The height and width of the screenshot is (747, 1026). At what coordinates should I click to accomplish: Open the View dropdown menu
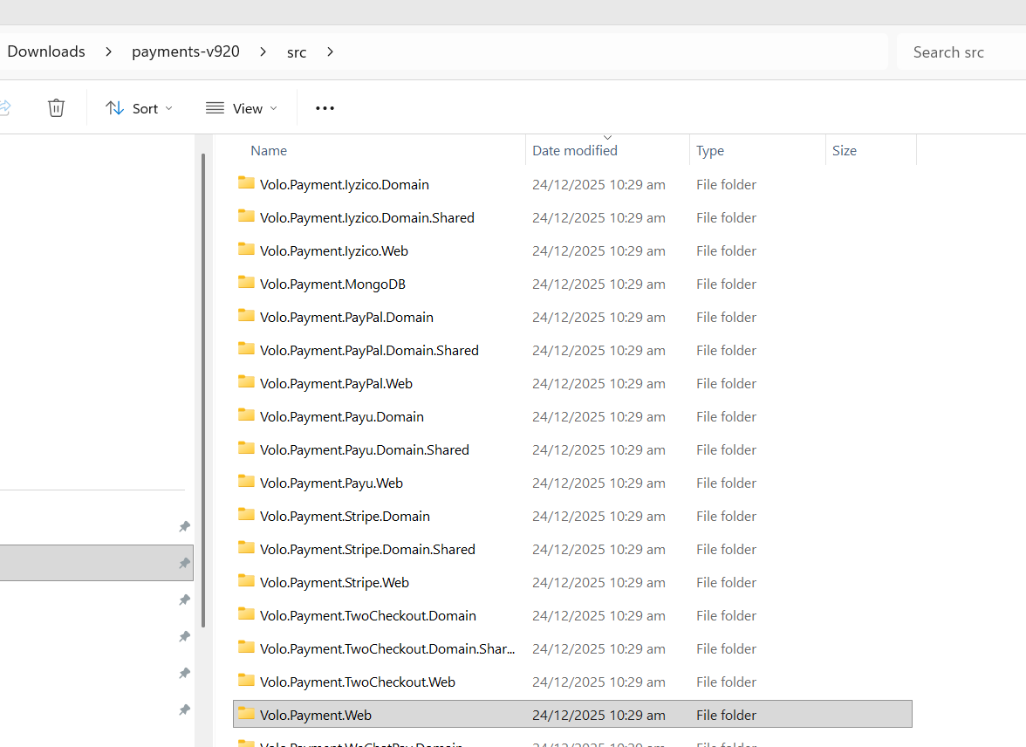tap(241, 108)
